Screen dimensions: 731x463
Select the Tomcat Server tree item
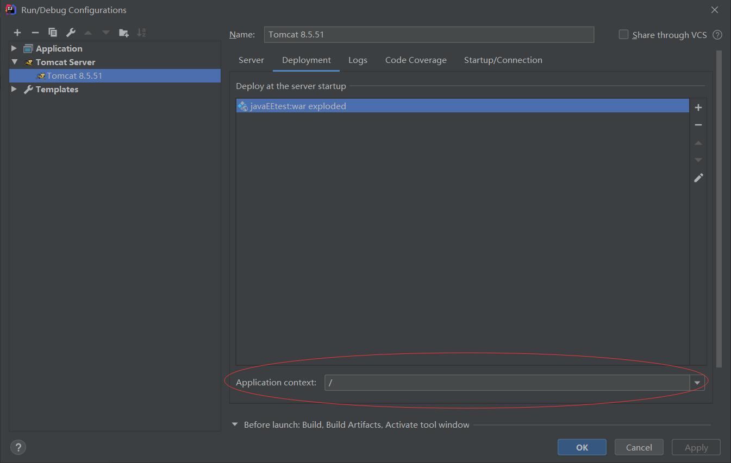click(65, 62)
